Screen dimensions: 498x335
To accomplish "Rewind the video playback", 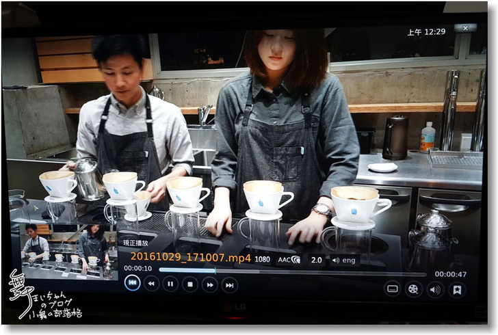I will (x=151, y=284).
